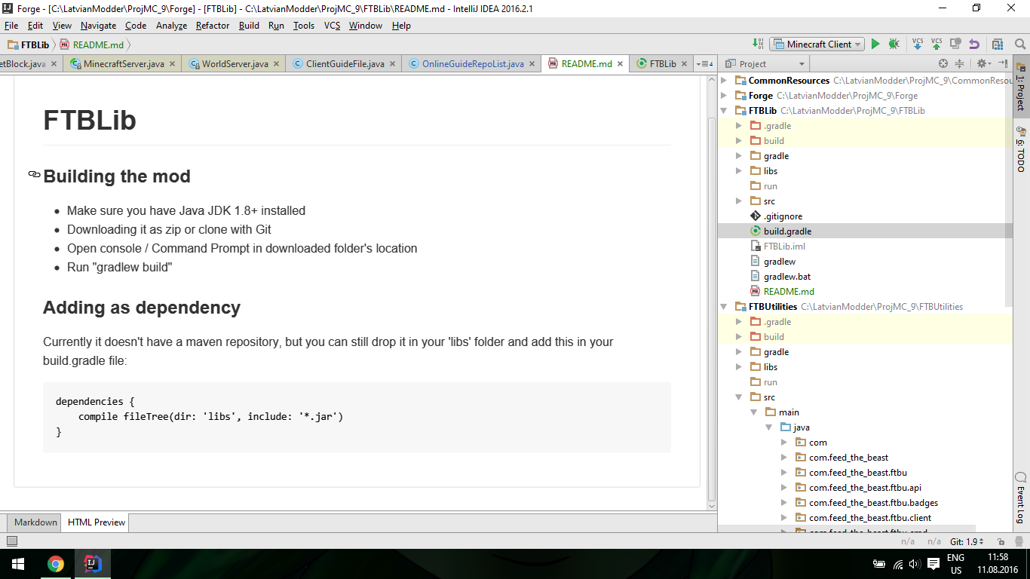Click the Git: 1.9 branch widget
Screen dimensions: 1030x579
pos(967,541)
